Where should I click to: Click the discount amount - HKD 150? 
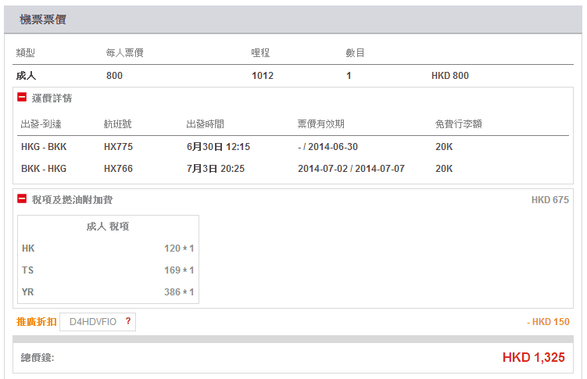point(548,321)
